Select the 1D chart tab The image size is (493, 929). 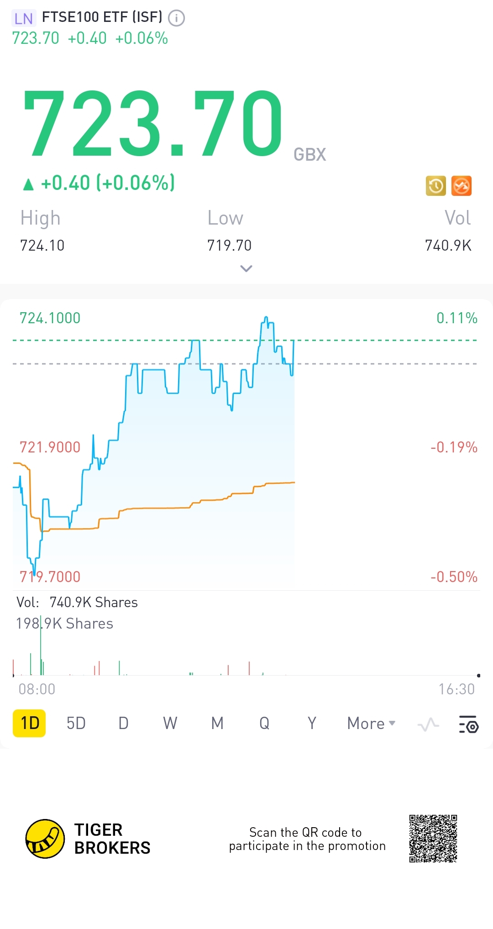coord(30,724)
